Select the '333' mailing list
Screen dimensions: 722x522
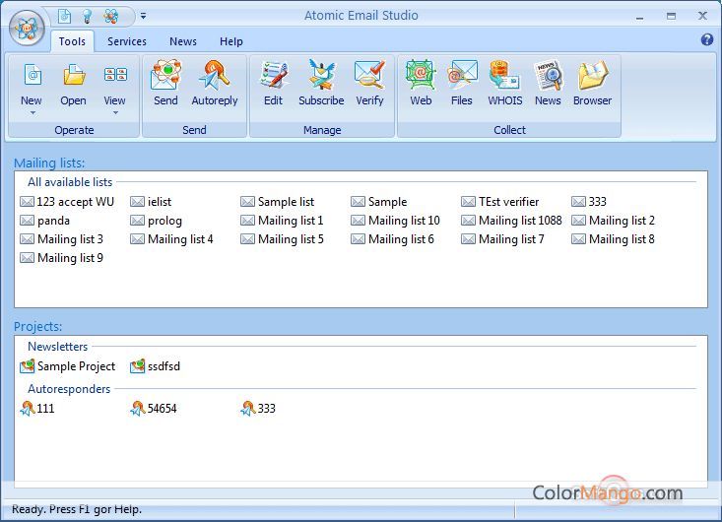tap(589, 202)
